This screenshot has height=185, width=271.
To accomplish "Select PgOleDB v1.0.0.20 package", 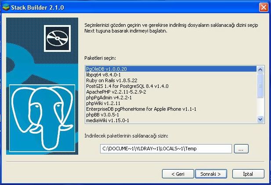I will coord(171,69).
